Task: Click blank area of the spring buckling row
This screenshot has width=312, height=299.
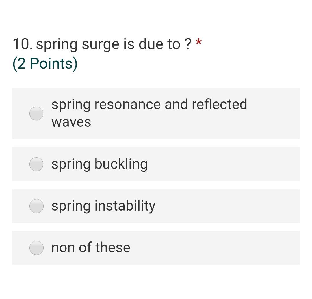Action: (x=223, y=164)
